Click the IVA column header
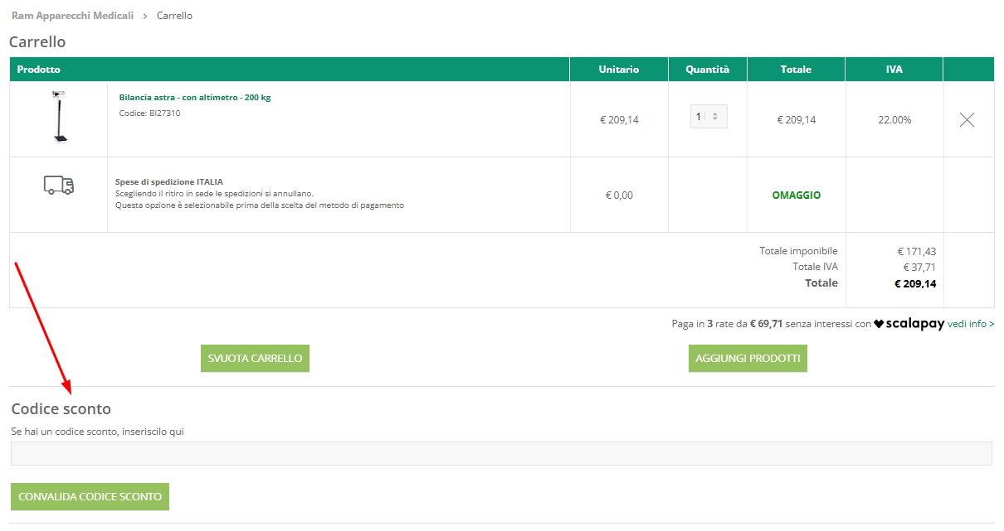Image resolution: width=1004 pixels, height=531 pixels. [894, 70]
